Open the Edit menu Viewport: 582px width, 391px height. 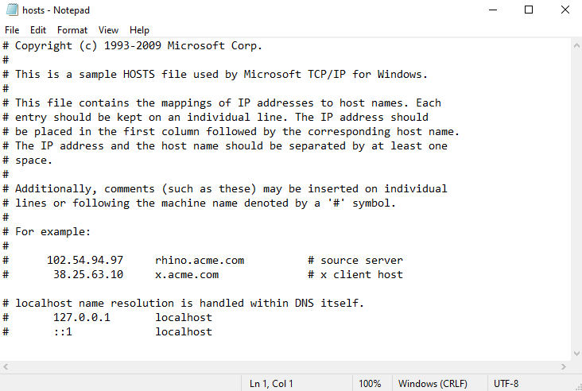pos(38,30)
